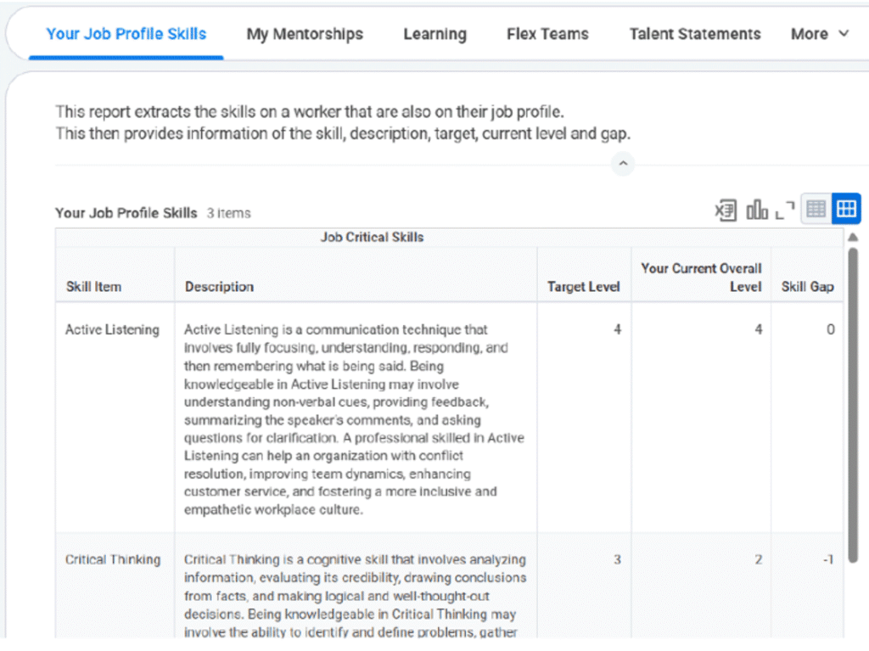Viewport: 869px width, 651px height.
Task: Open the More tabs dropdown
Action: (x=820, y=35)
